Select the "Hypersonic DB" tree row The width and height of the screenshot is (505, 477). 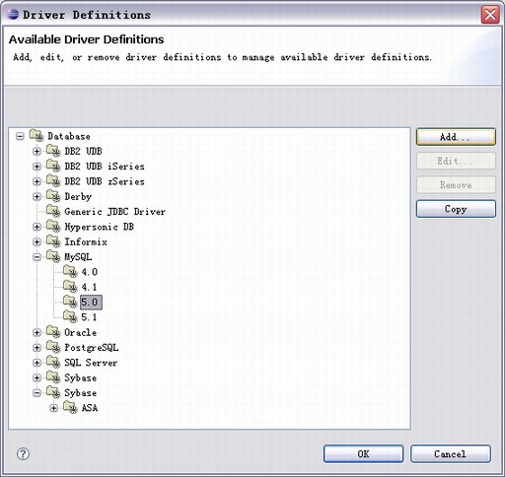tap(100, 227)
